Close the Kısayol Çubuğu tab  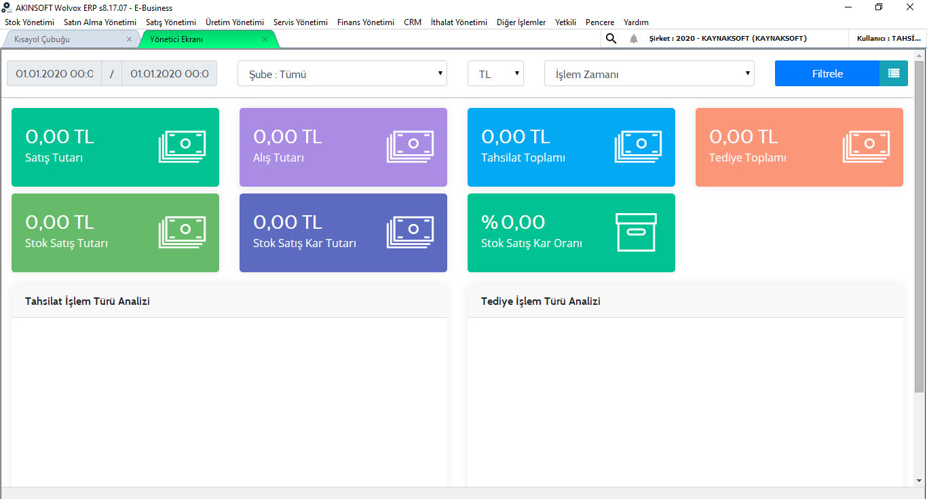point(129,39)
